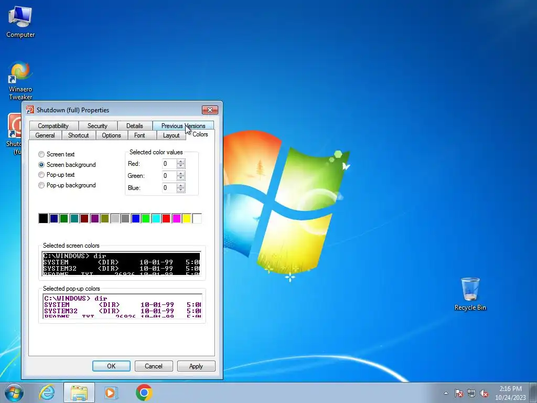537x403 pixels.
Task: Pick the yellow color swatch
Action: [x=187, y=218]
